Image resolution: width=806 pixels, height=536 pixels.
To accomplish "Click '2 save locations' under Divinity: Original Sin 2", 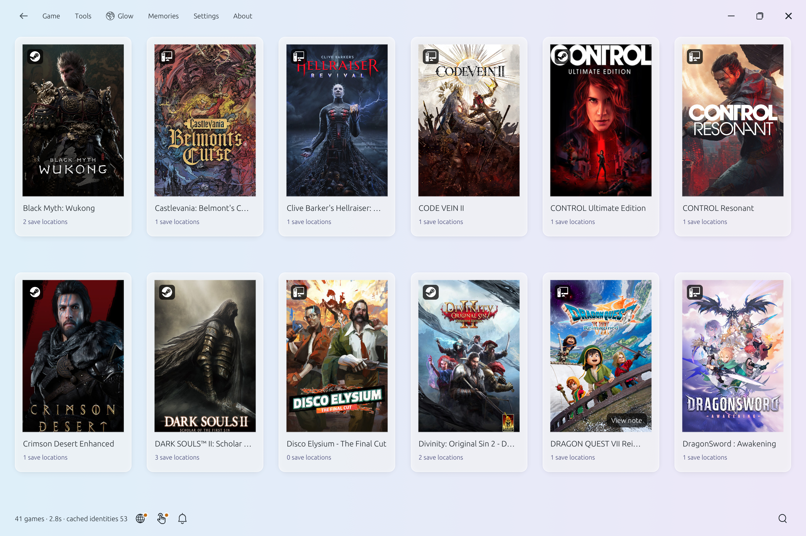I will (441, 457).
